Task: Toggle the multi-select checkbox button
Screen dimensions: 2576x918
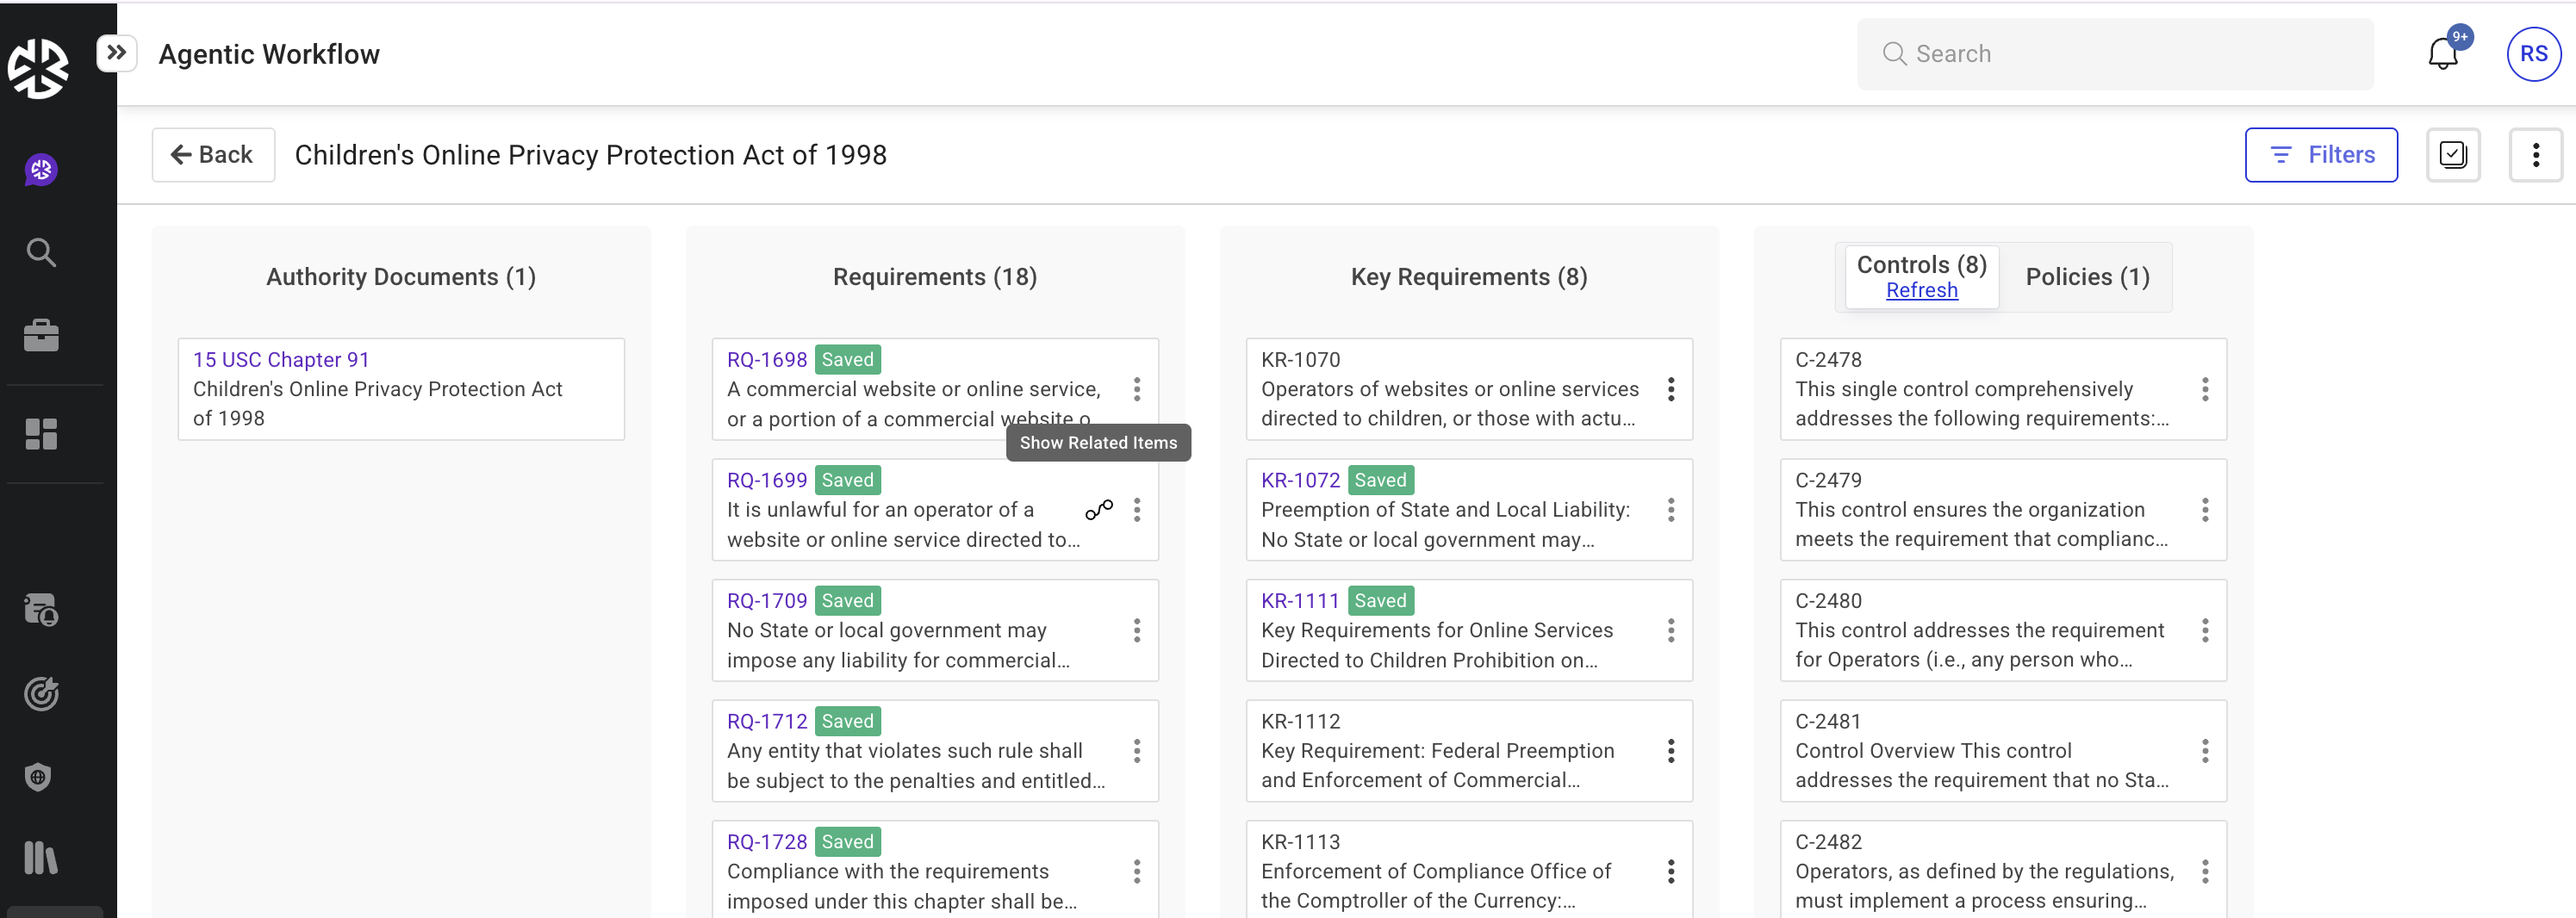Action: [2452, 155]
